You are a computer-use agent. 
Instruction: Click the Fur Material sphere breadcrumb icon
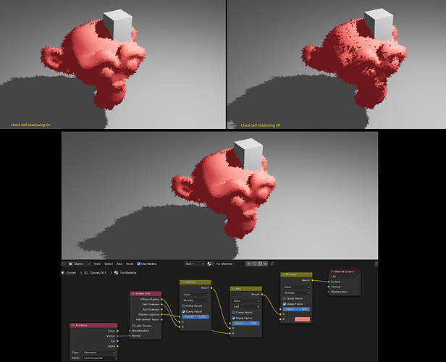click(116, 273)
